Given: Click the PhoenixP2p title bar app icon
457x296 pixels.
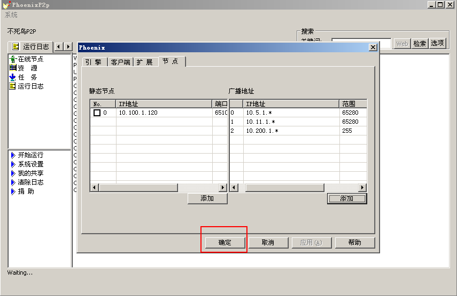Looking at the screenshot, I should (6, 5).
